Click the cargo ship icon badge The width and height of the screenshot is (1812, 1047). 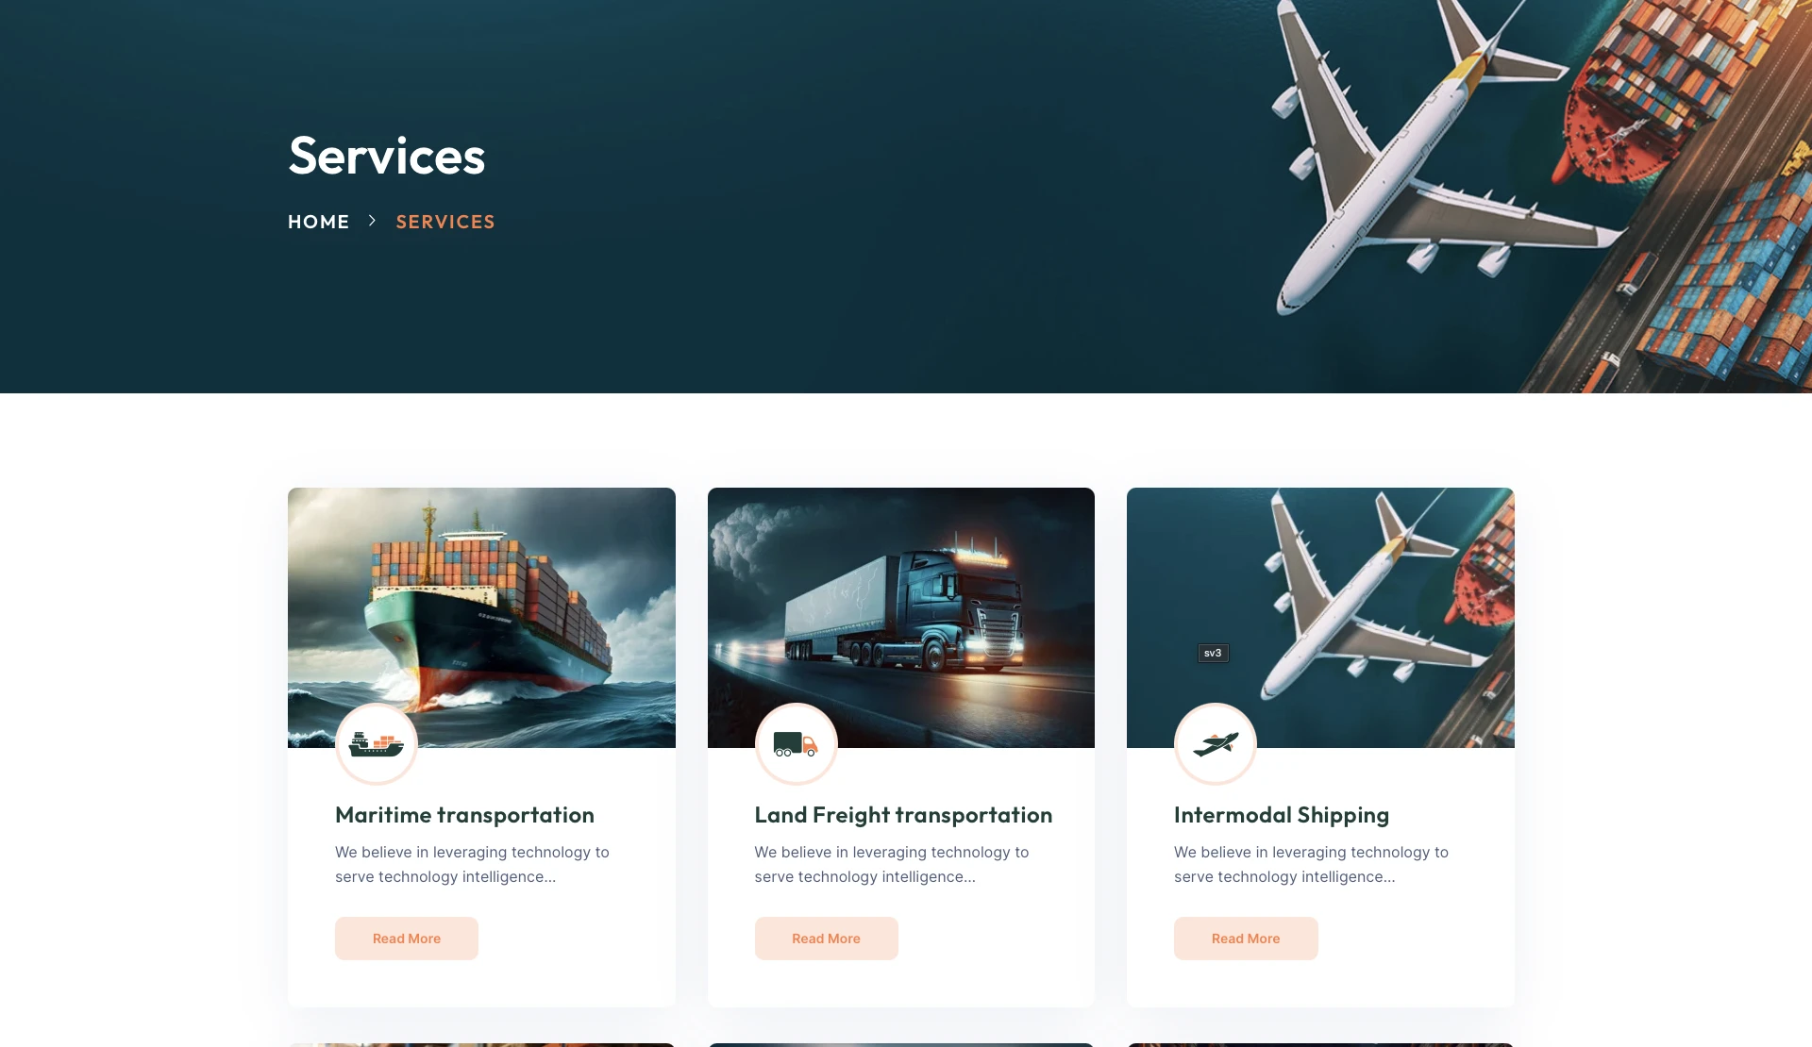tap(377, 744)
